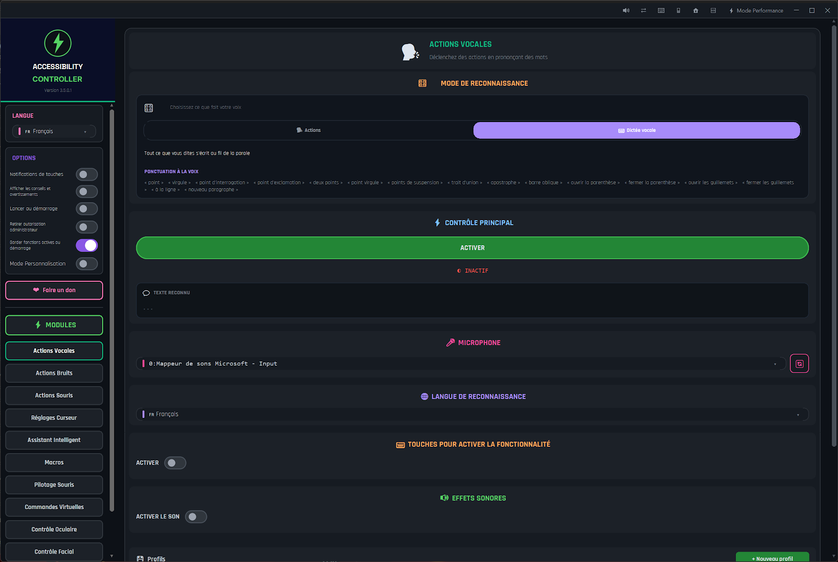Click the Faire un don button
The width and height of the screenshot is (838, 562).
tap(54, 290)
